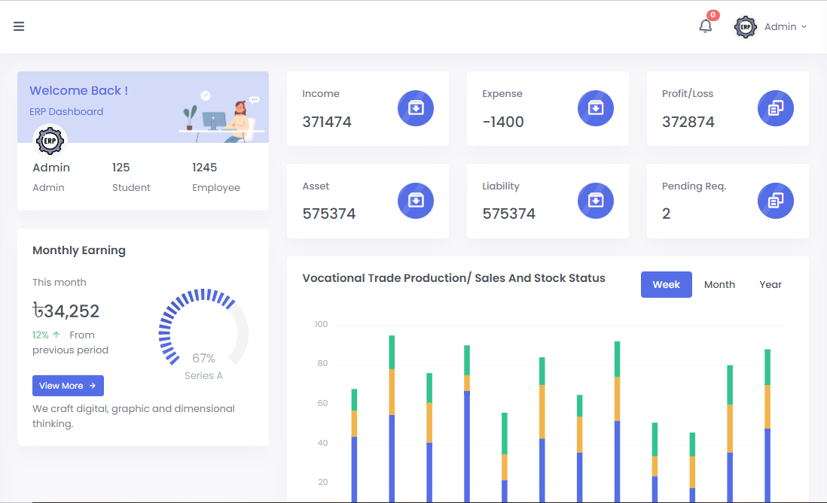
Task: Expand the Admin user dropdown
Action: pos(785,27)
